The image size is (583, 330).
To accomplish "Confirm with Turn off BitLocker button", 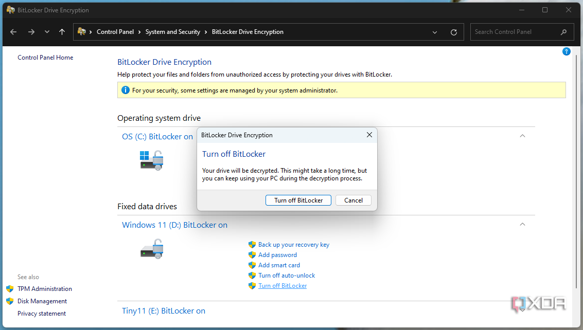I will click(x=298, y=200).
